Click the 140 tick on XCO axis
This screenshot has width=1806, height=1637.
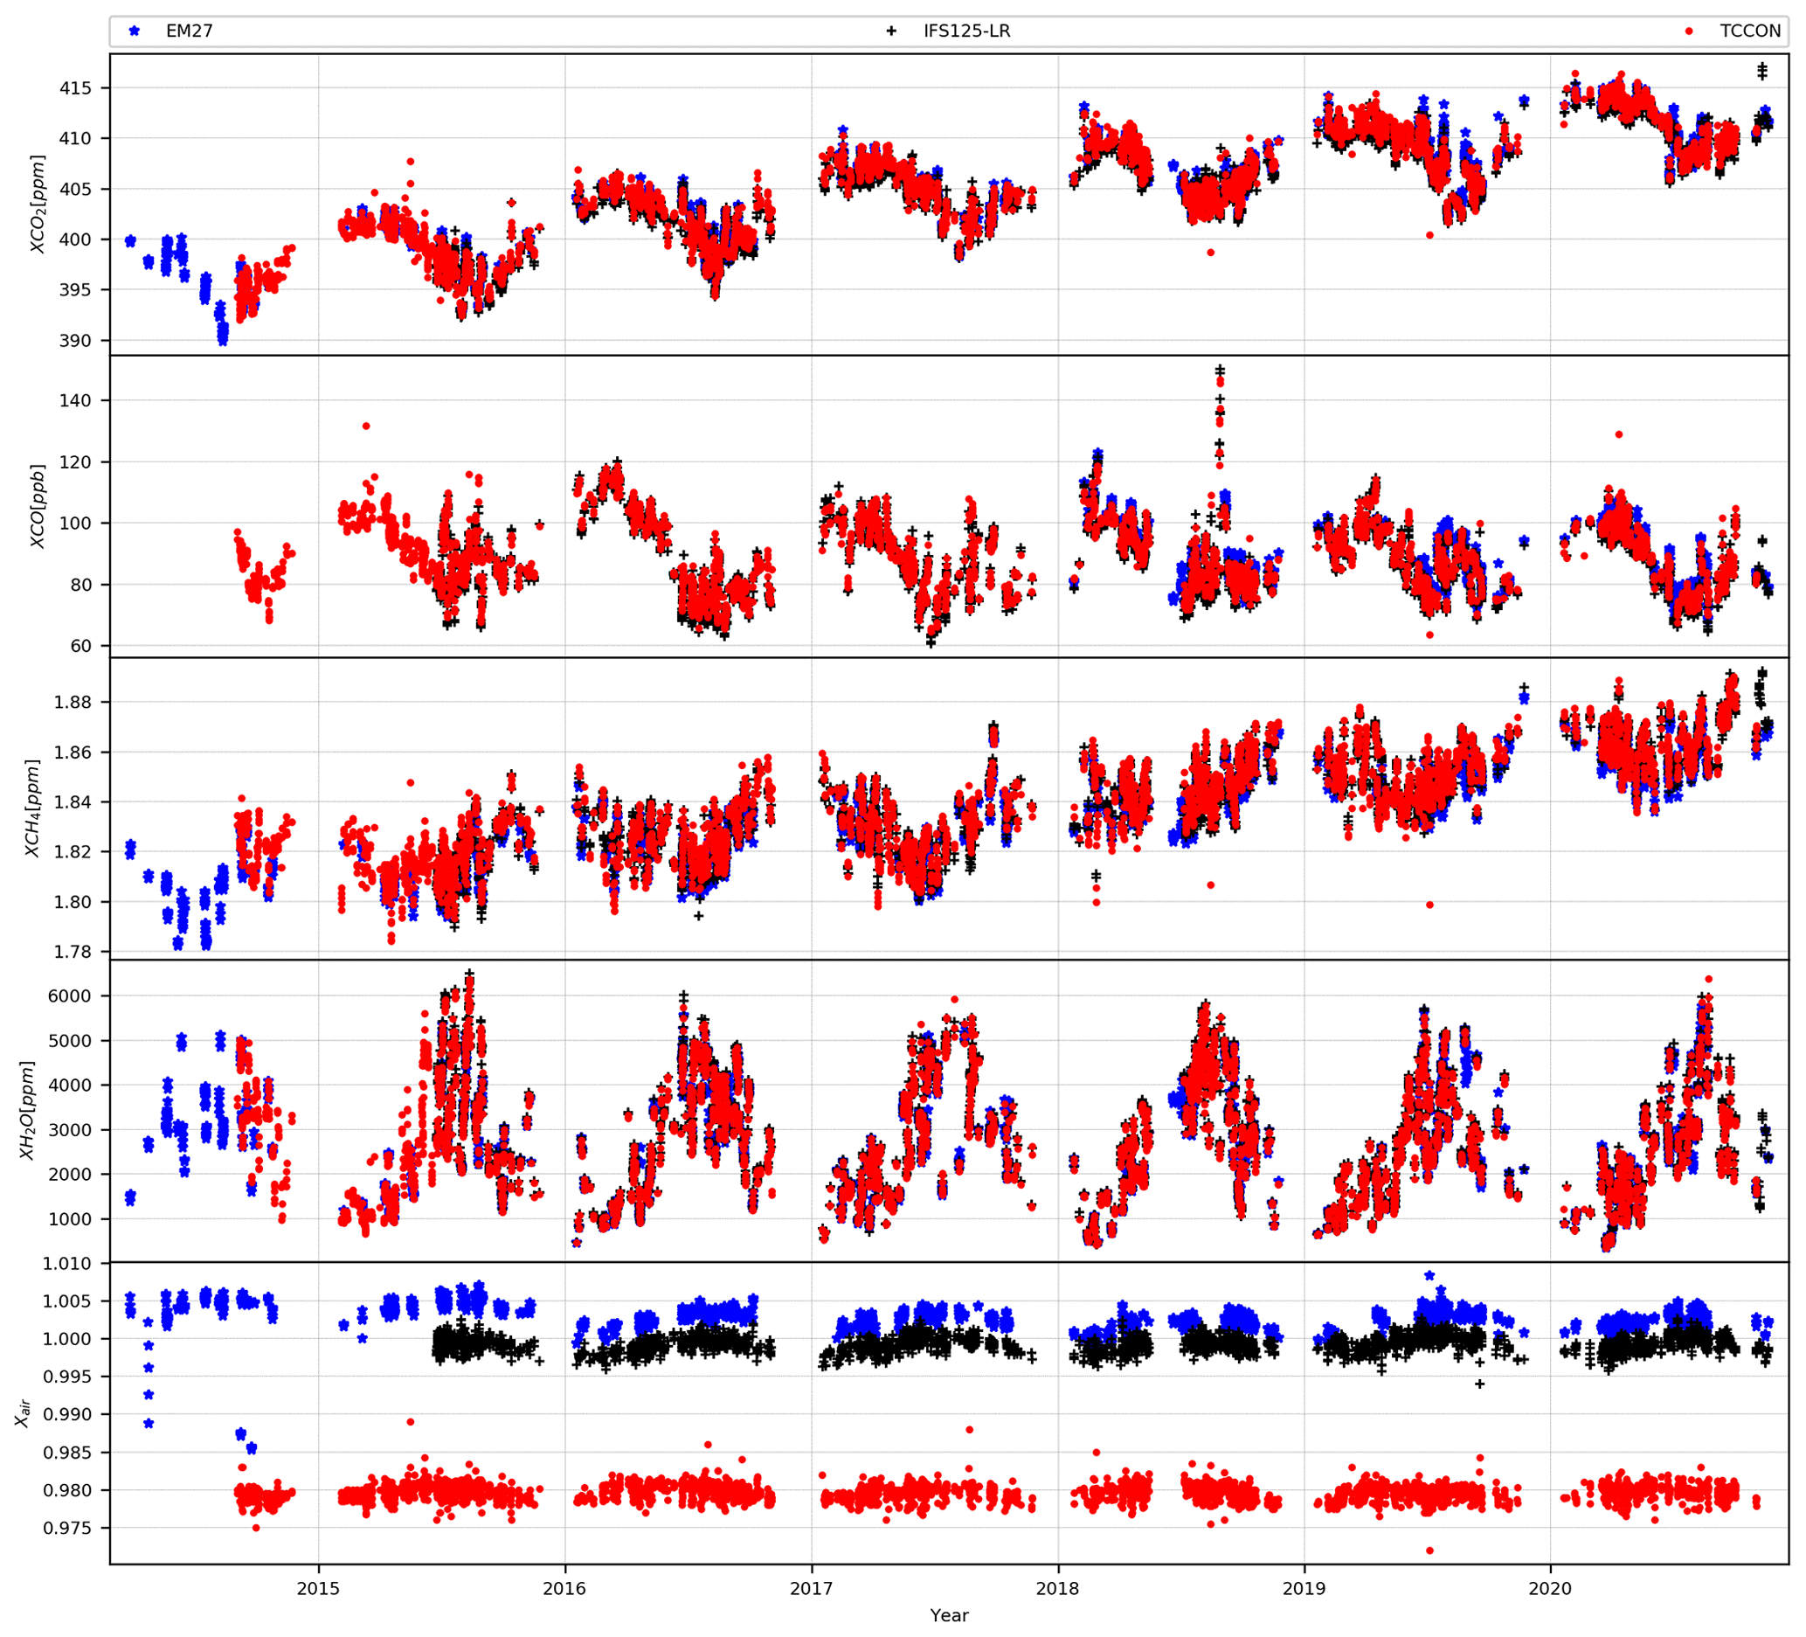click(75, 400)
